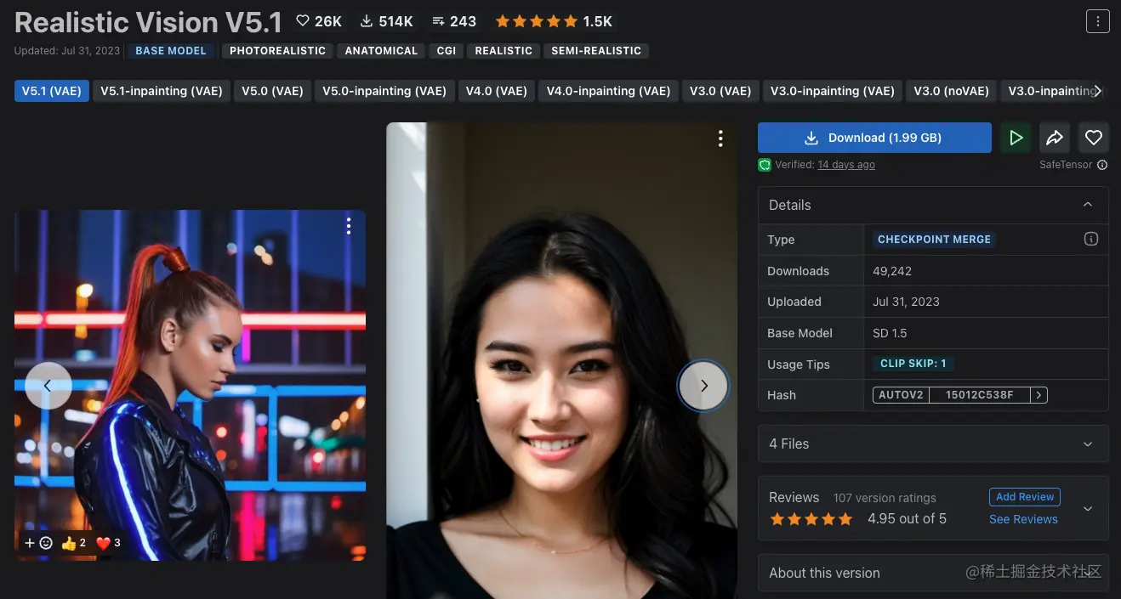The height and width of the screenshot is (599, 1121).
Task: Open smiling dark-haired woman image
Action: 561,360
